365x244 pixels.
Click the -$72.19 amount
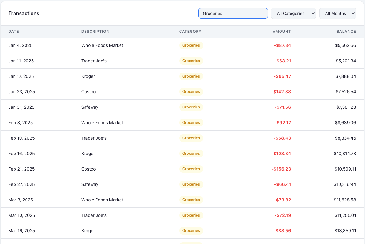(x=283, y=215)
